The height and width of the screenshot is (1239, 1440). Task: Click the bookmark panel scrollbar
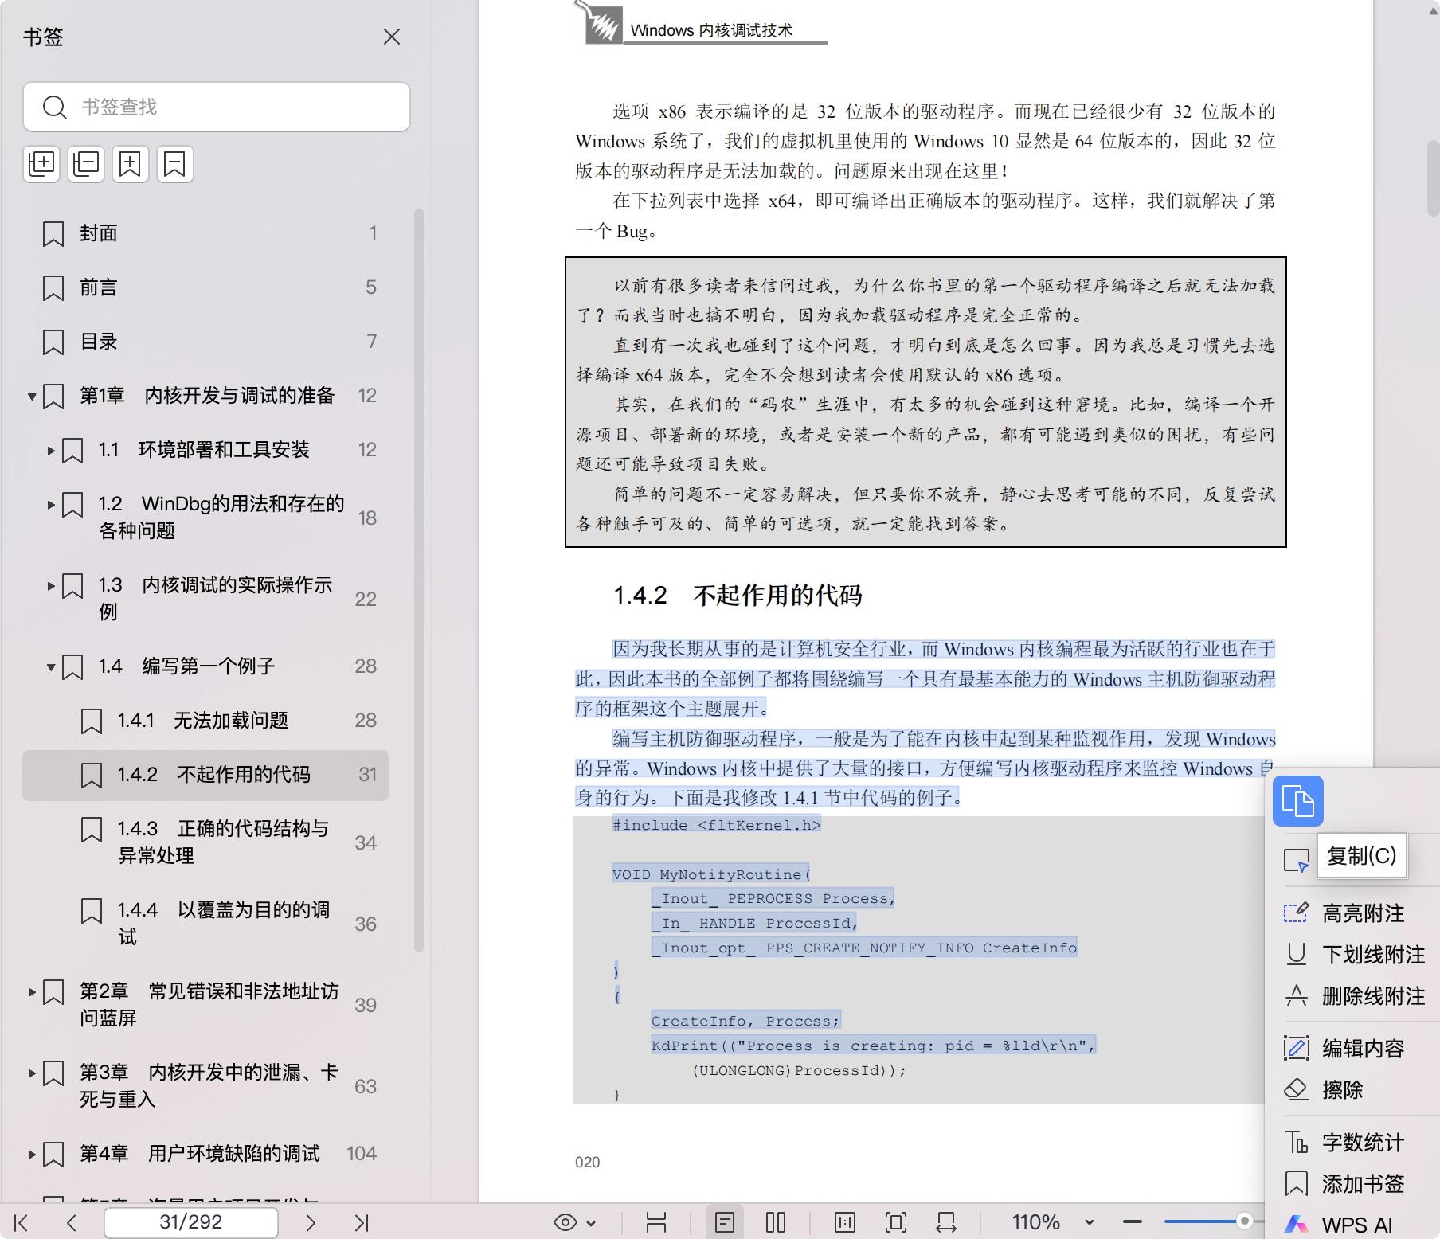[x=419, y=581]
